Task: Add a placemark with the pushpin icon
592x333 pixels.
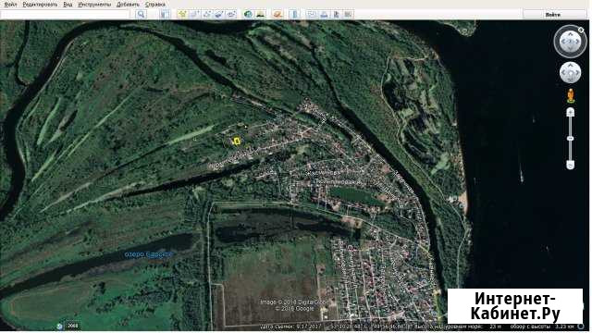Action: [182, 15]
